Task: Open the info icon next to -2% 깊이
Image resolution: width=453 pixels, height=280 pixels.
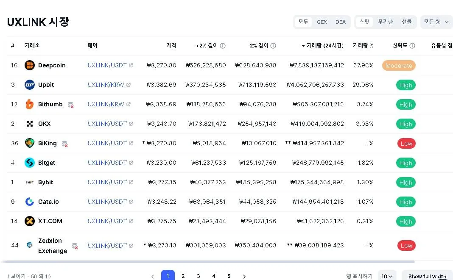Action: pos(273,46)
